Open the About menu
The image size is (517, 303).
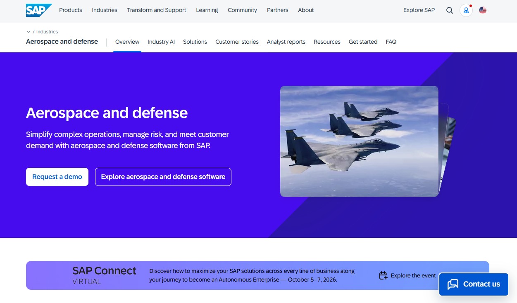pos(306,10)
